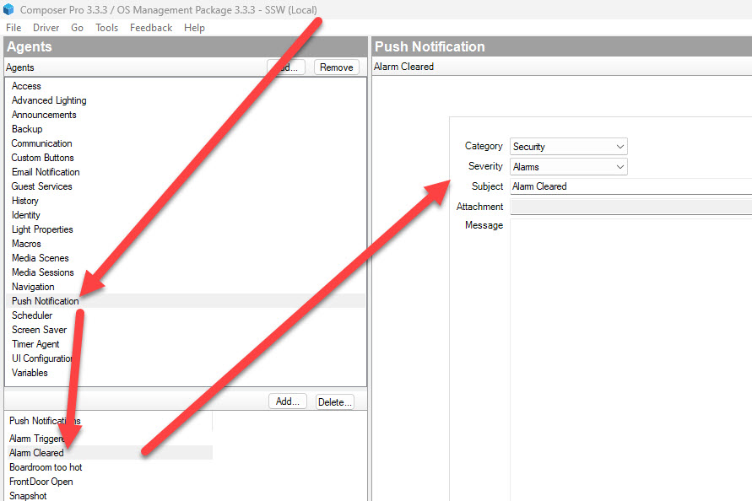Expand the Category dropdown showing Security
This screenshot has width=752, height=501.
[568, 147]
